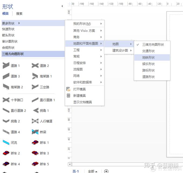Uncheck 三维方向图形状 in the submenu
The image size is (183, 173).
coord(152,45)
